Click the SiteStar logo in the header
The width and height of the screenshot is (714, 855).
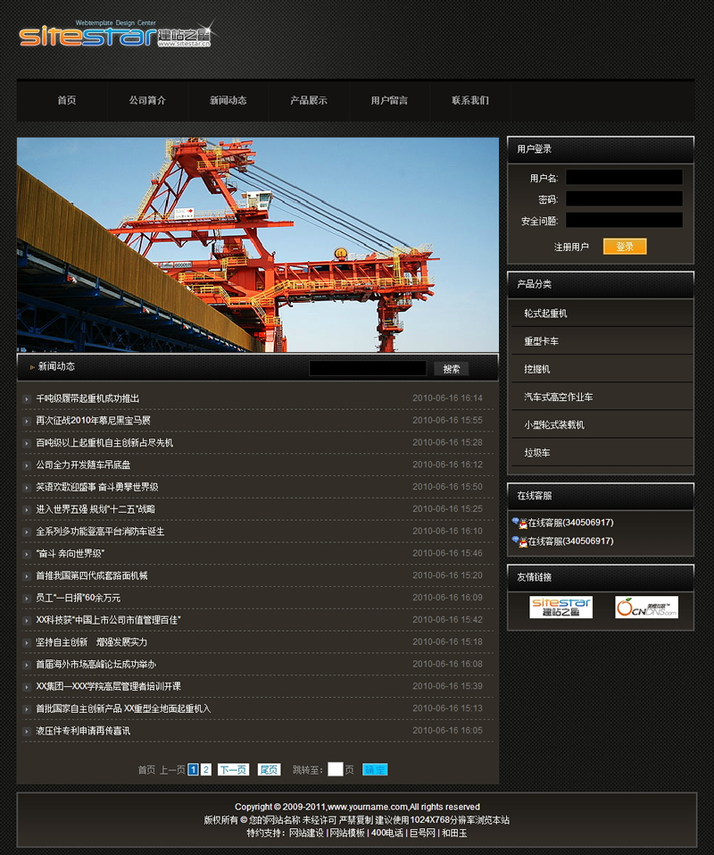point(114,34)
